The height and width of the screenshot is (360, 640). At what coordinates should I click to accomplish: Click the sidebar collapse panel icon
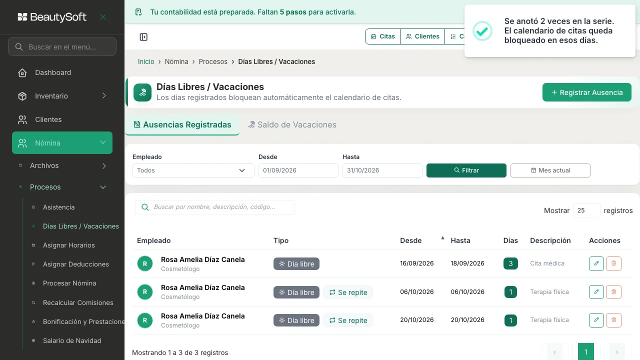tap(143, 37)
